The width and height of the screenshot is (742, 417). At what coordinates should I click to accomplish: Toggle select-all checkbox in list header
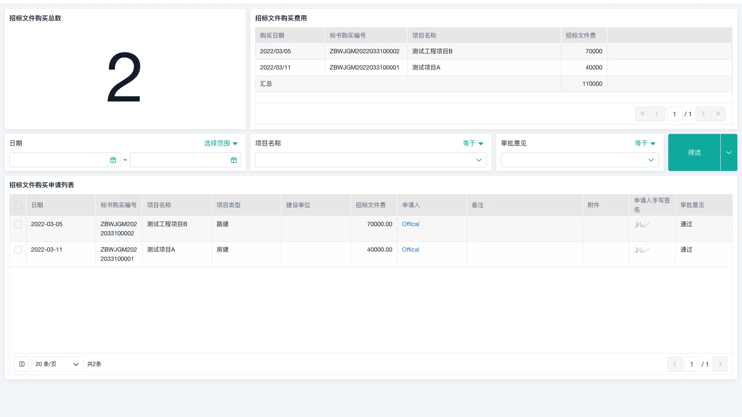coord(18,205)
